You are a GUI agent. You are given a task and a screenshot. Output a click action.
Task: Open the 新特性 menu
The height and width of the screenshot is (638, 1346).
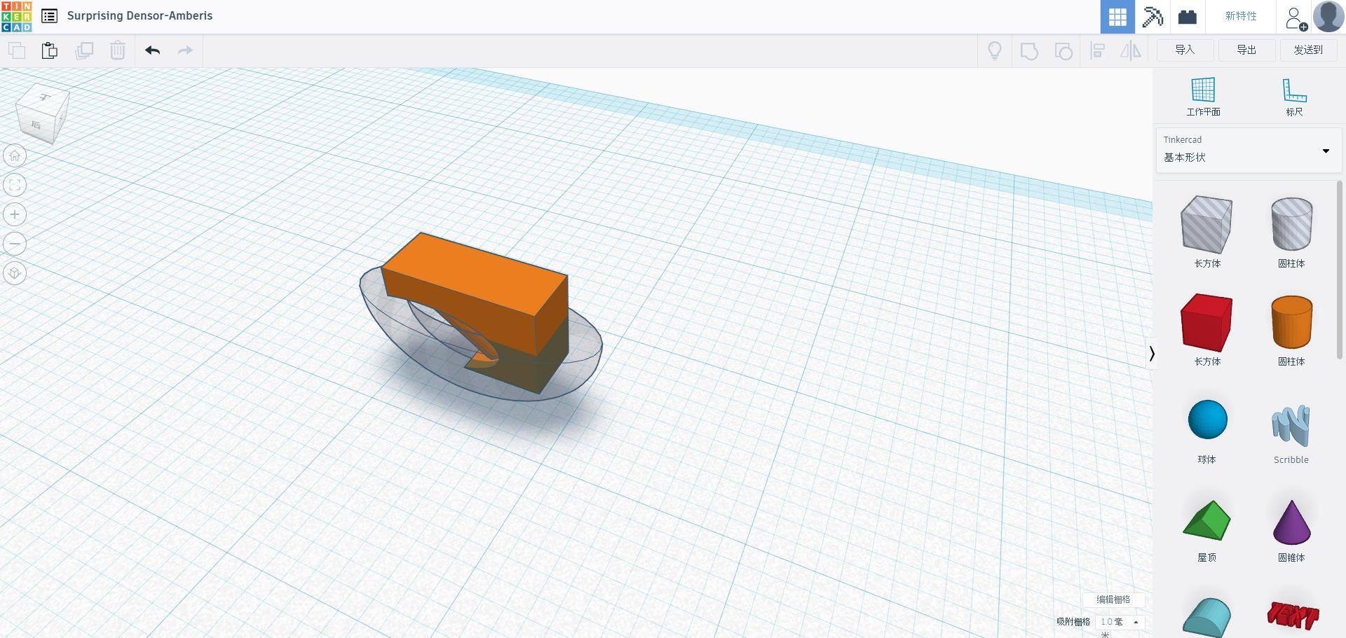click(x=1240, y=16)
